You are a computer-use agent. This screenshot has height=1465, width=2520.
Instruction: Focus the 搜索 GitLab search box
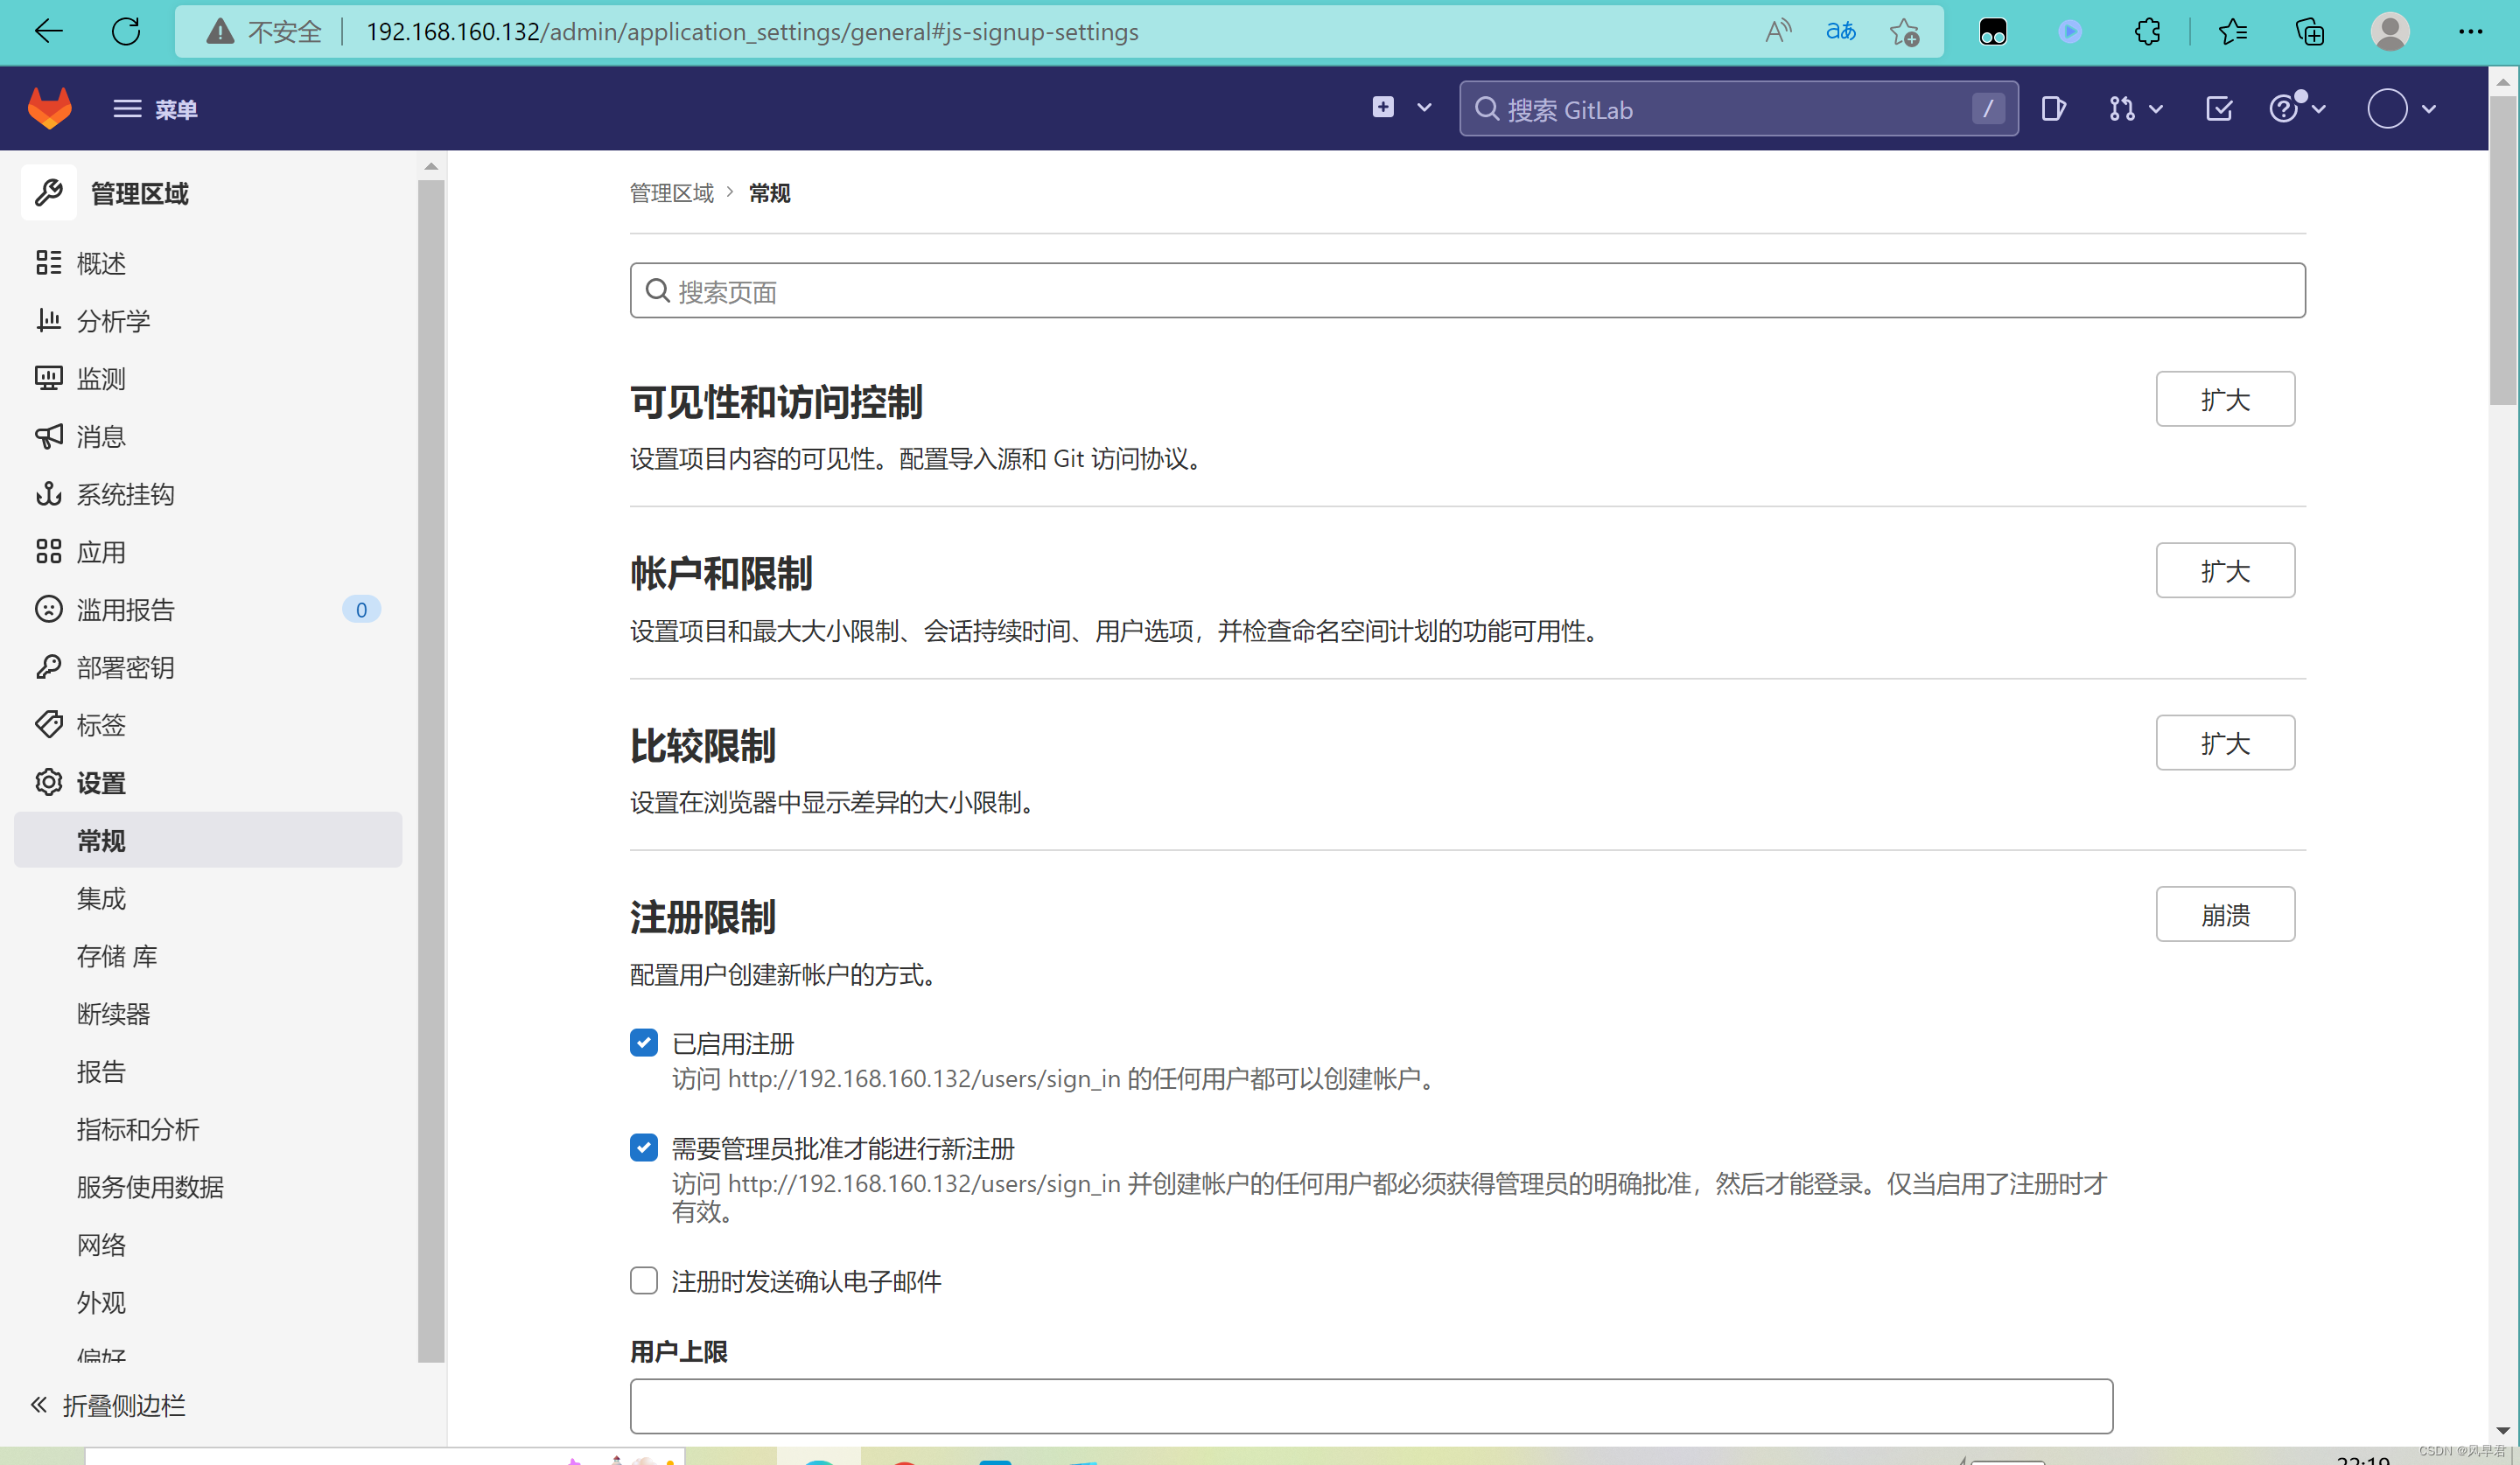tap(1738, 109)
